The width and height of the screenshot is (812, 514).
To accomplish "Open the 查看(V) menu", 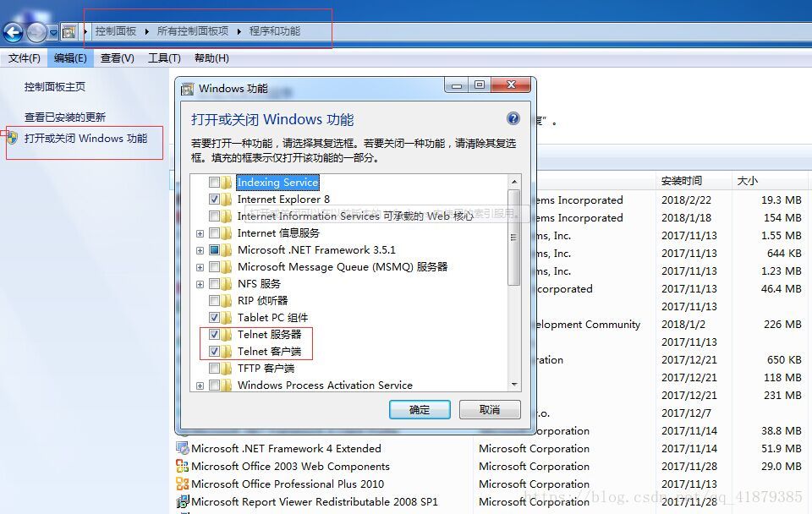I will click(117, 58).
